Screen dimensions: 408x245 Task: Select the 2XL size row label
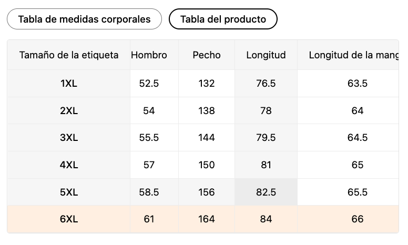pos(69,110)
